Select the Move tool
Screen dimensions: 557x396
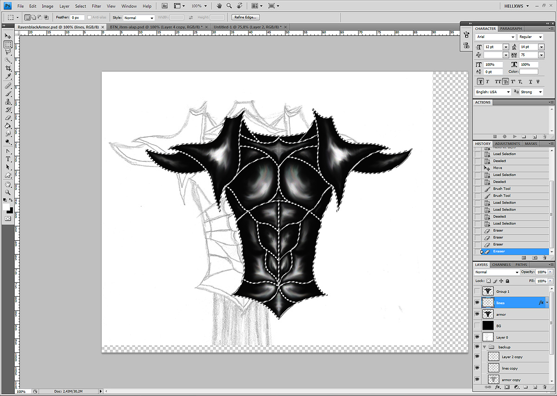click(8, 36)
